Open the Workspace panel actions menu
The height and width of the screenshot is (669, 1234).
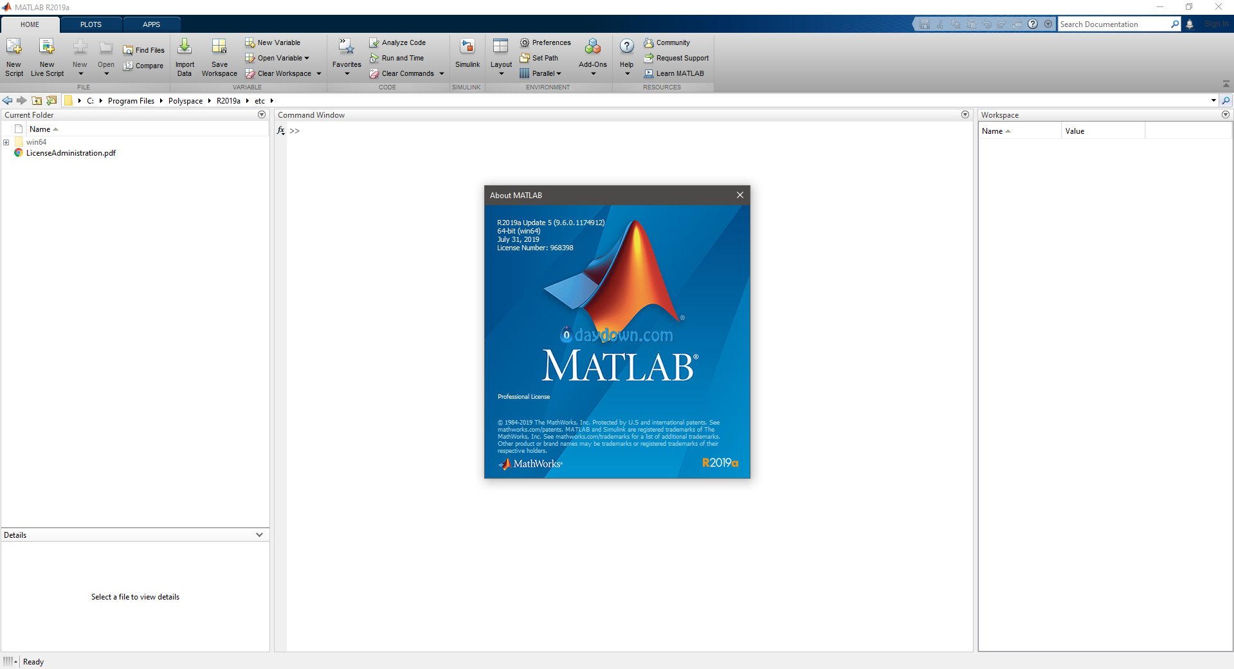tap(1226, 115)
